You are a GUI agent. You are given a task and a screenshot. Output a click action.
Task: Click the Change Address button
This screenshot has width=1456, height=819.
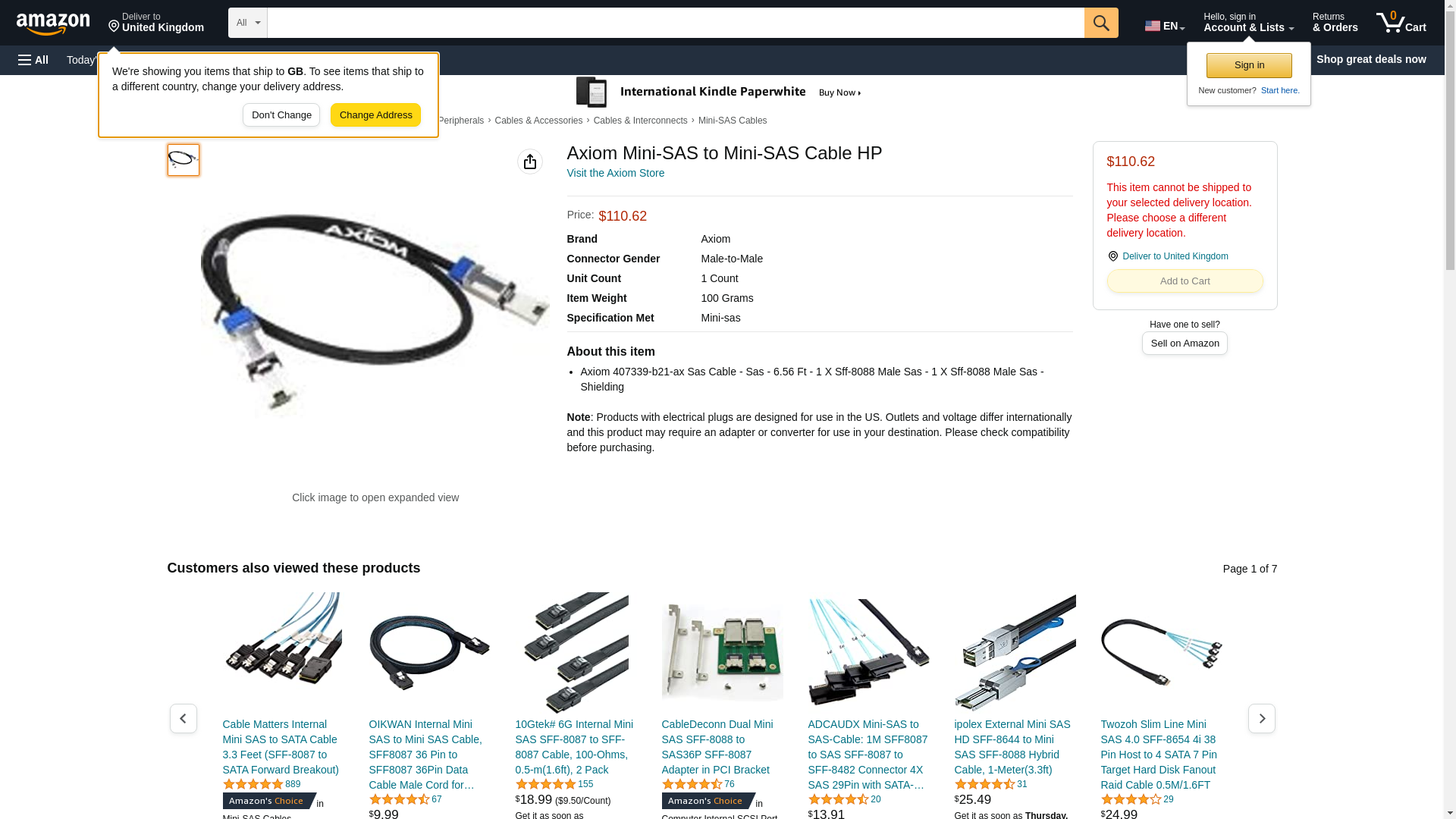pos(375,115)
